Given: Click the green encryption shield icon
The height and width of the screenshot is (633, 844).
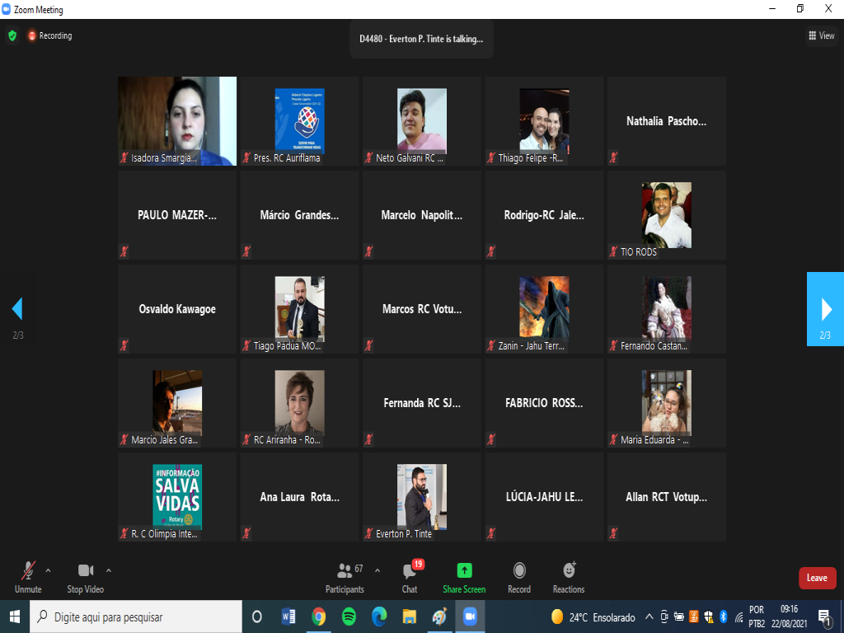Looking at the screenshot, I should point(12,35).
